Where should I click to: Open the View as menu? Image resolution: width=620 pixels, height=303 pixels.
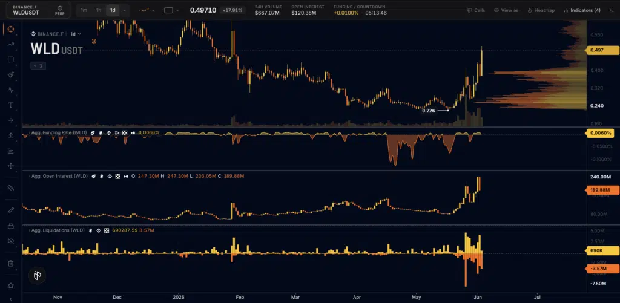[x=506, y=10]
